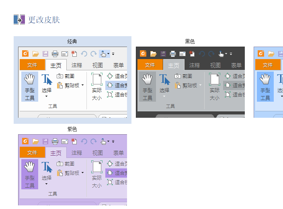Click the Hand tool icon in the Classic skin preview
Image resolution: width=283 pixels, height=209 pixels.
[x=29, y=80]
